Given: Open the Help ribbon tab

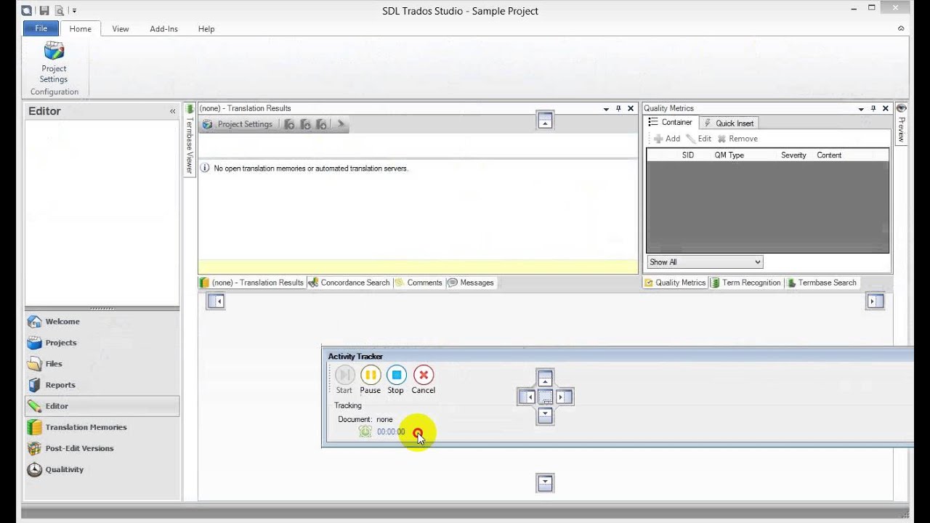Looking at the screenshot, I should tap(206, 29).
